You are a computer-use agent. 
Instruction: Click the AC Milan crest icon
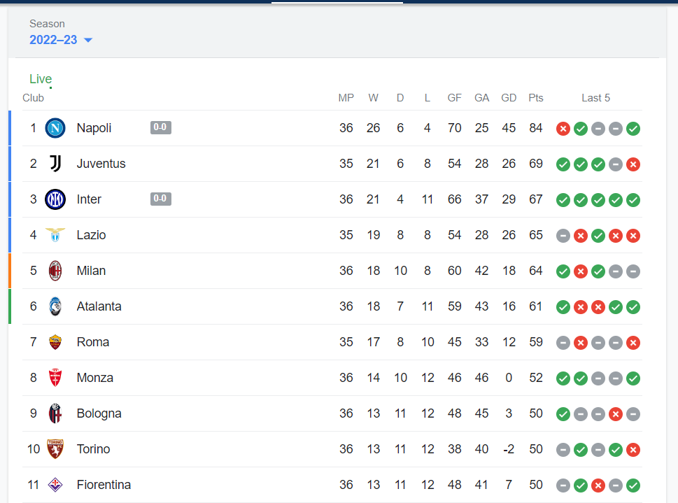pos(55,271)
